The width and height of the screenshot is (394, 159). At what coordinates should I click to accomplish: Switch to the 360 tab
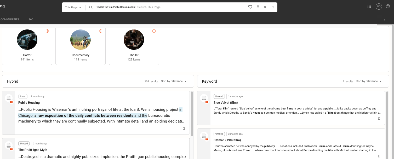31,19
